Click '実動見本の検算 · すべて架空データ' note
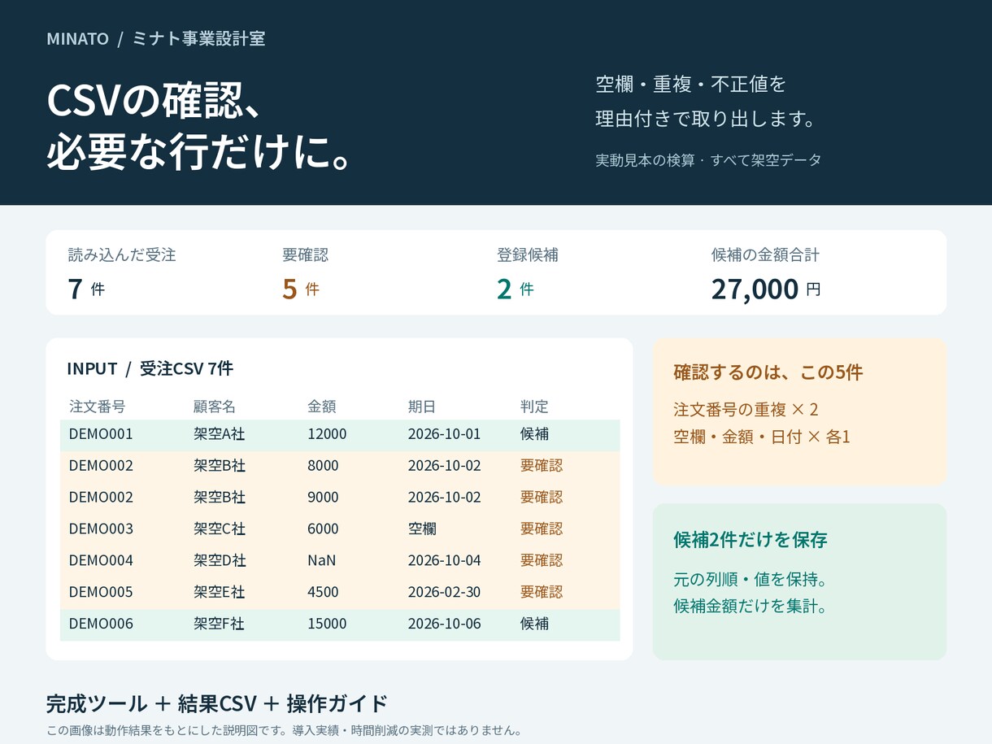The image size is (992, 744). click(x=708, y=160)
